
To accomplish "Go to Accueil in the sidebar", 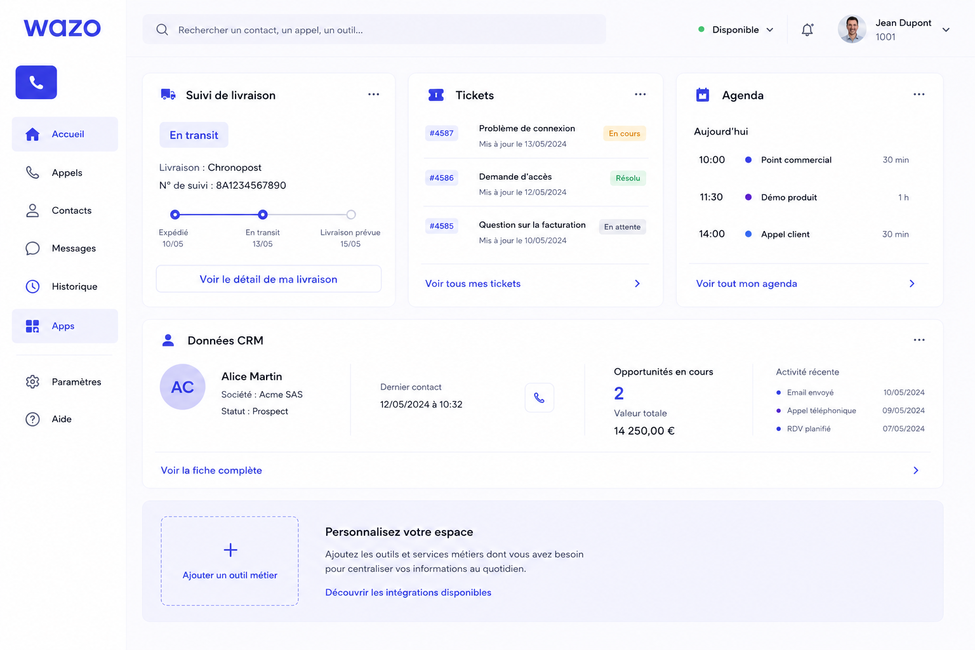I will [65, 134].
